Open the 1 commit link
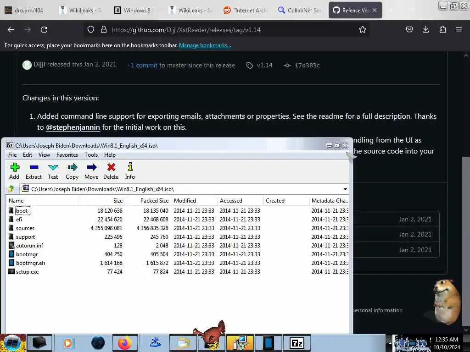470x352 pixels. (144, 65)
